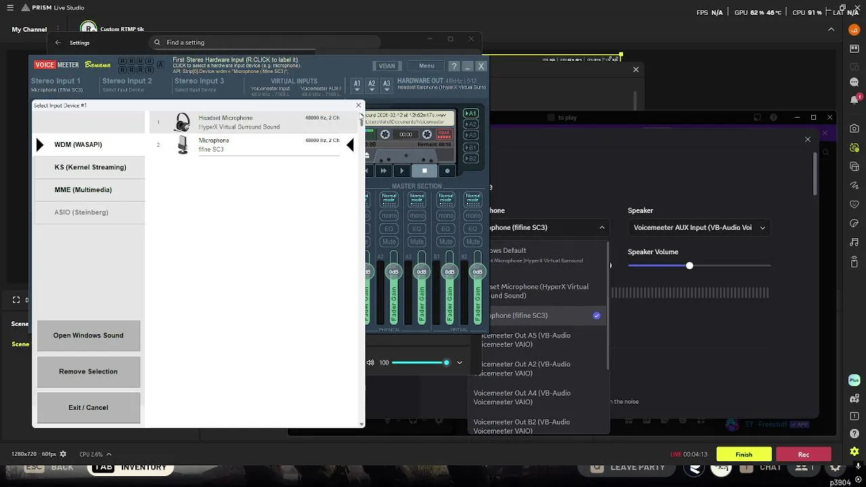The image size is (866, 487).
Task: Expand the CPU stats chevron
Action: (108, 455)
